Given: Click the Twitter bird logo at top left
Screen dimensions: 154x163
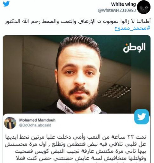Looking at the screenshot, I should point(6,4).
